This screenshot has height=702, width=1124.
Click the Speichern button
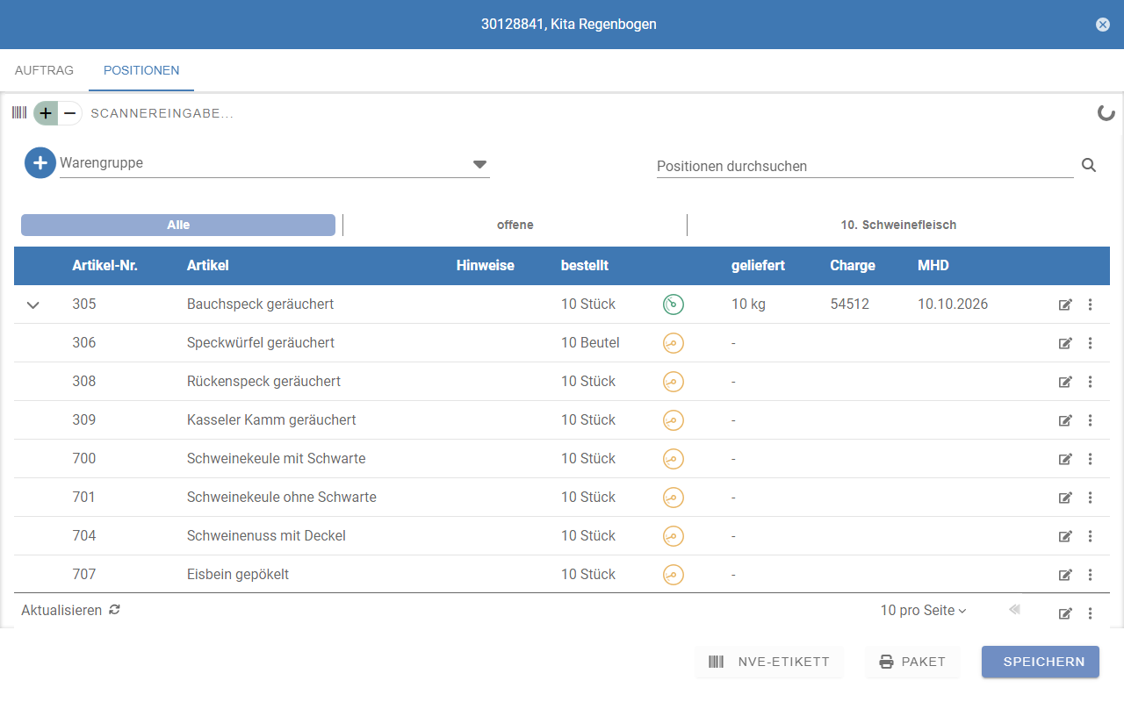(x=1041, y=662)
